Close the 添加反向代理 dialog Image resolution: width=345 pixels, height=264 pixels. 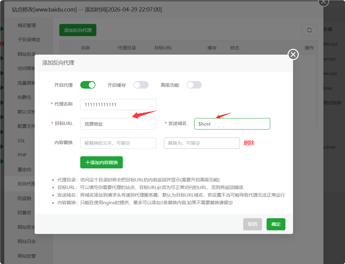point(293,55)
